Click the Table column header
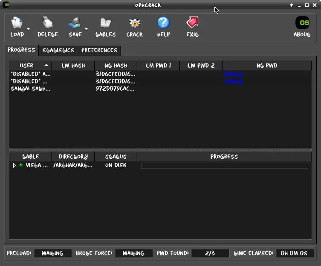Image resolution: width=321 pixels, height=266 pixels. coord(31,157)
